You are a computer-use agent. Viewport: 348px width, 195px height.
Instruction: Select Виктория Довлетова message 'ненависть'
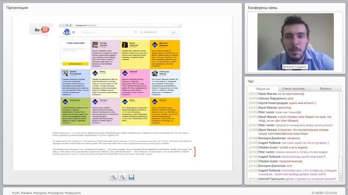(293, 138)
